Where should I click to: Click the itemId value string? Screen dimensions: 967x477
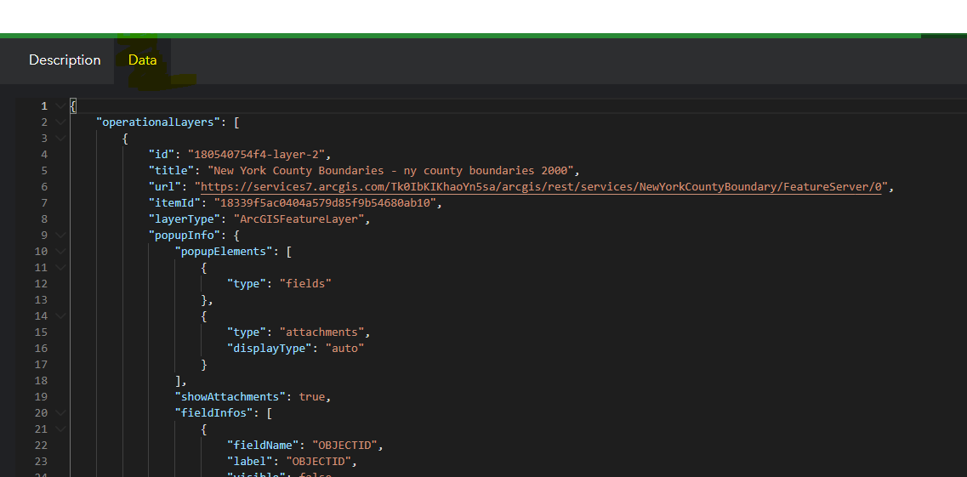pyautogui.click(x=327, y=203)
